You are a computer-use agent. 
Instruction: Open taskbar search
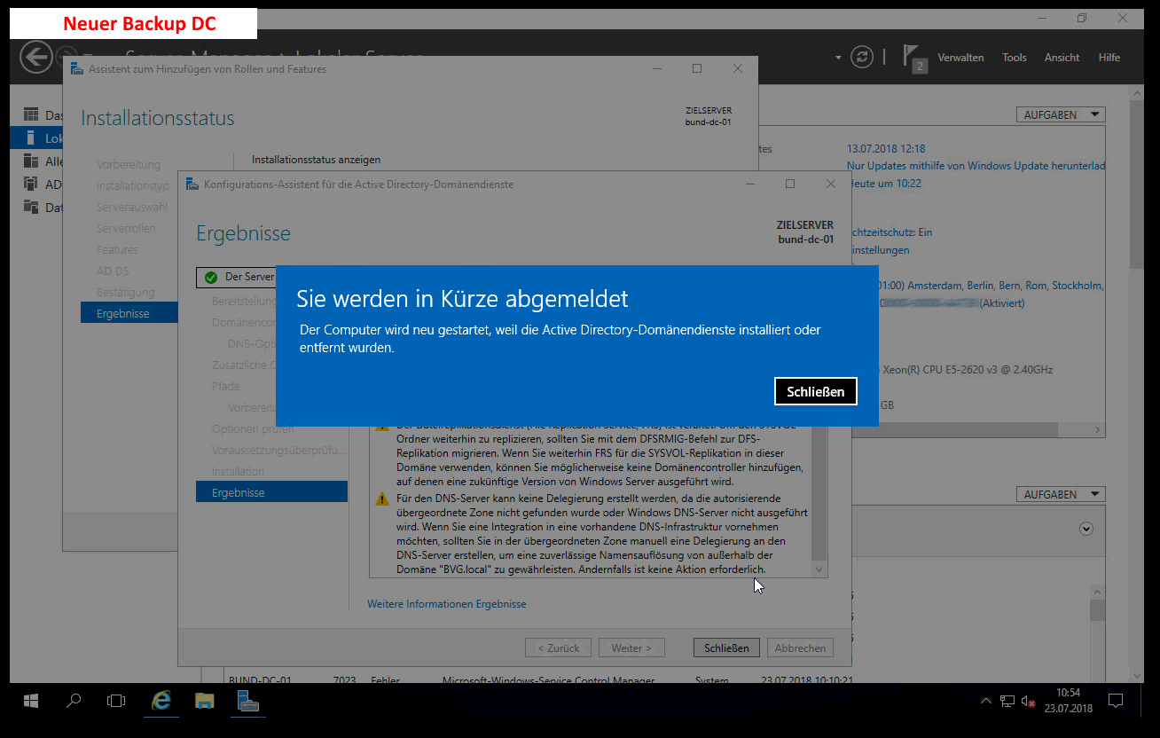[x=74, y=701]
